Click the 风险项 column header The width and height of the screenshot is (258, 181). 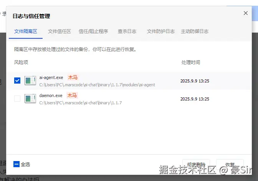click(21, 62)
